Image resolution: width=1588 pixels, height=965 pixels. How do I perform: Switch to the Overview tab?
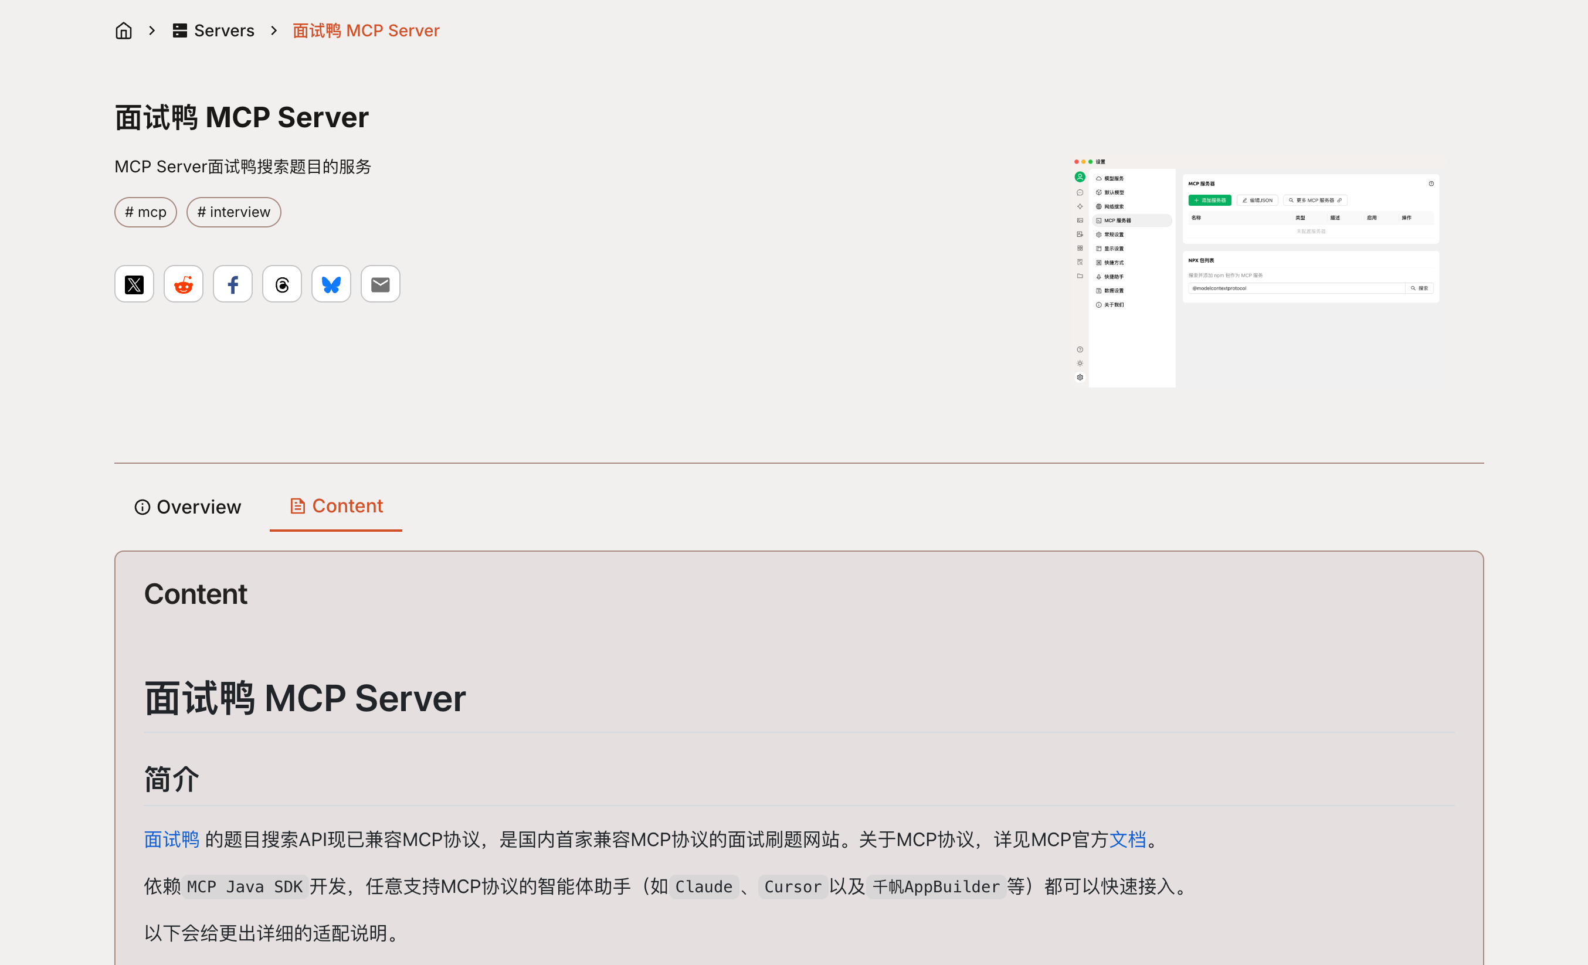click(x=188, y=507)
